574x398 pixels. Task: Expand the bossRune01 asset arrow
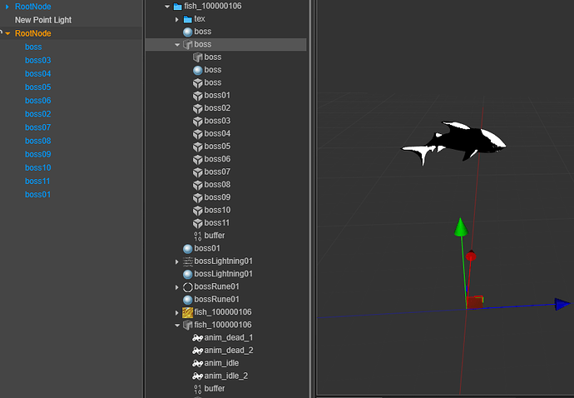click(x=177, y=287)
